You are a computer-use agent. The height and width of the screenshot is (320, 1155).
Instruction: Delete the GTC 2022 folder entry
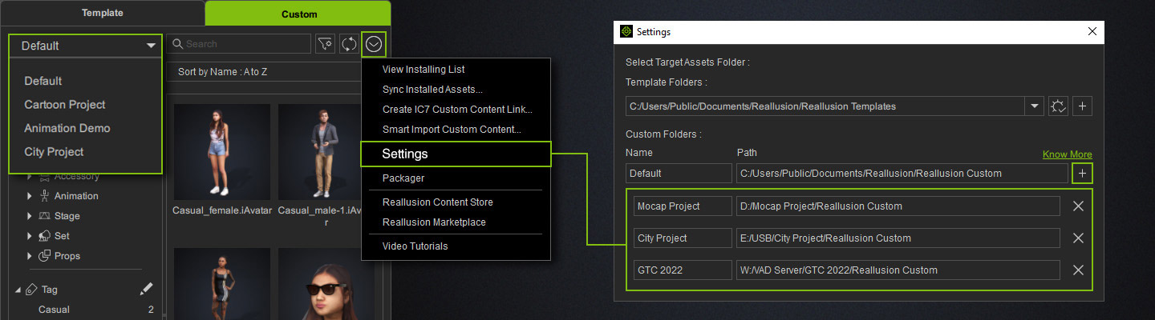click(x=1078, y=270)
